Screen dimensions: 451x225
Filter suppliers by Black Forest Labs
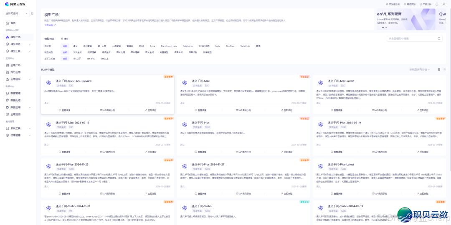tap(169, 46)
